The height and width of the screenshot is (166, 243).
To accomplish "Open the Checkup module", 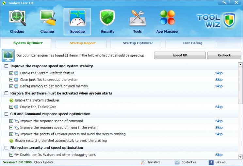I will (x=17, y=22).
